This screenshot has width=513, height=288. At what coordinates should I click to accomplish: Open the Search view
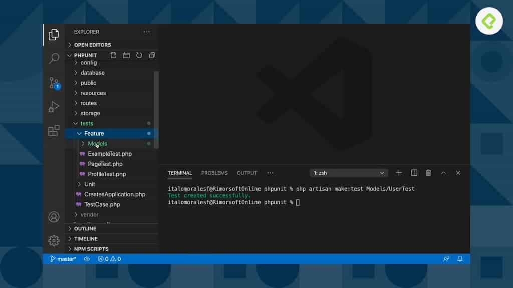pos(54,58)
